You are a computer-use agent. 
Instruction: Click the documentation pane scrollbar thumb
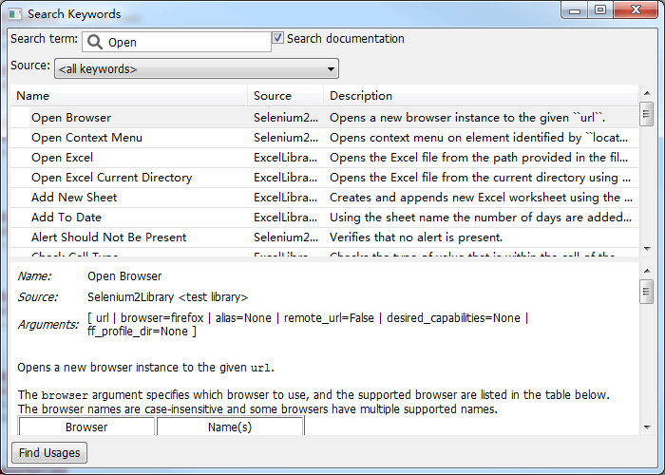tap(646, 292)
